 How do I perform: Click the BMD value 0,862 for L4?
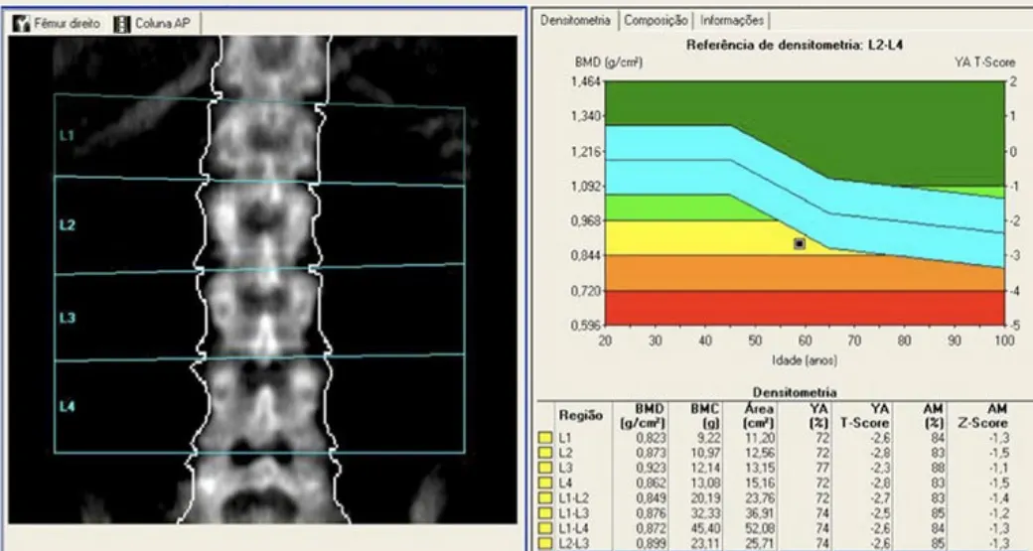[x=651, y=483]
